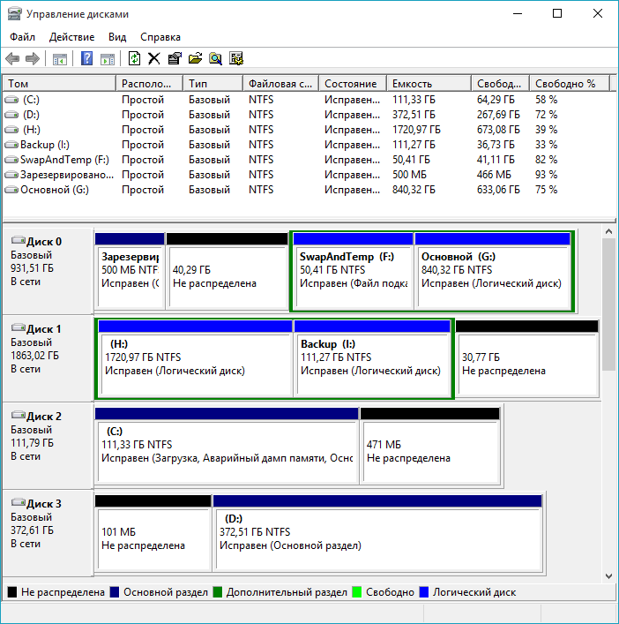
Task: Open the Файл menu
Action: click(22, 37)
